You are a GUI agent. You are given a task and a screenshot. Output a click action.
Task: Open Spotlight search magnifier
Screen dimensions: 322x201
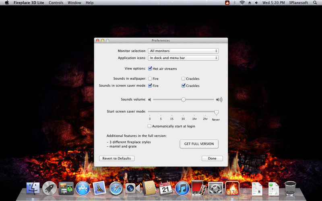pos(315,3)
